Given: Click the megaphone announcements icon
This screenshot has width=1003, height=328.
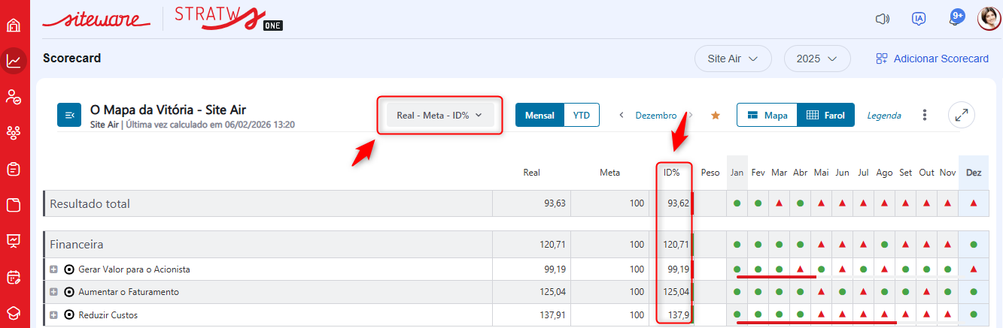Looking at the screenshot, I should click(883, 20).
